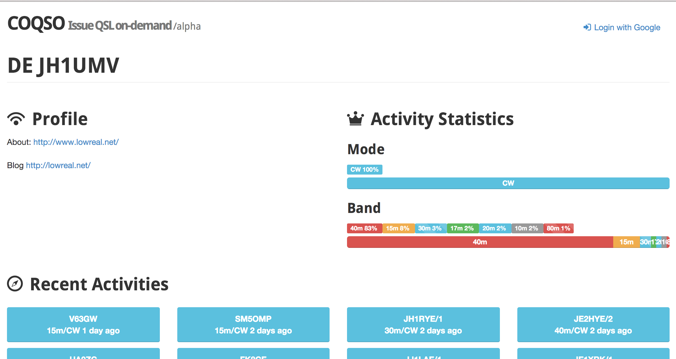
Task: Click the Activity Statistics crown icon
Action: pos(355,119)
